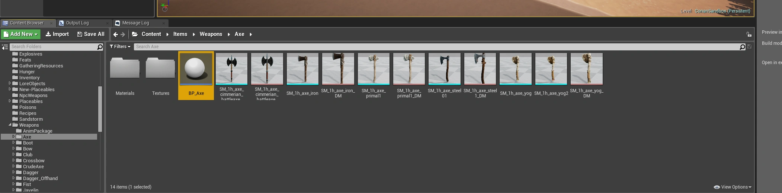The width and height of the screenshot is (782, 193).
Task: Click folder tree vertical scrollbar
Action: (x=100, y=109)
